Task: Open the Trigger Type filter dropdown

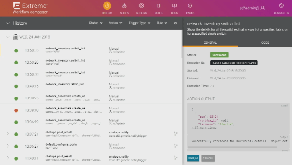Action: tap(139, 23)
